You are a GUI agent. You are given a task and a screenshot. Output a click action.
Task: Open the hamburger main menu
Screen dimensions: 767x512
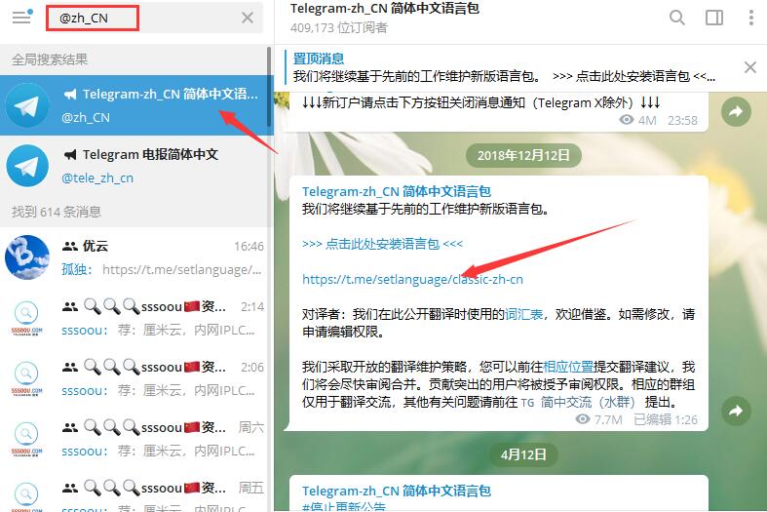click(x=21, y=18)
